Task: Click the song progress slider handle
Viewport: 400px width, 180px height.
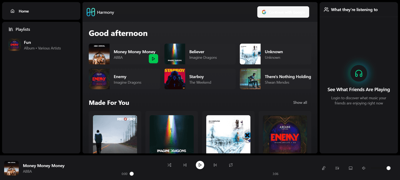Action: pyautogui.click(x=131, y=174)
